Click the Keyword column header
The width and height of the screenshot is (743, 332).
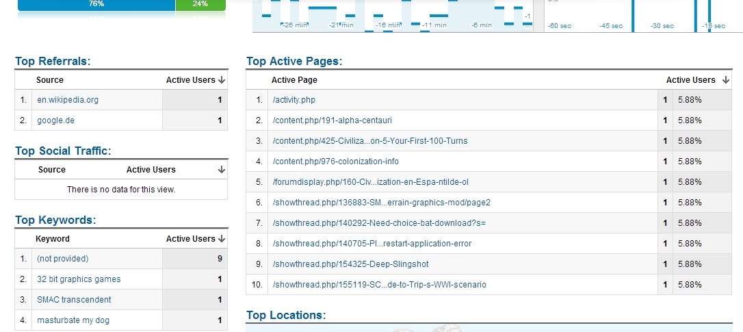pos(53,239)
